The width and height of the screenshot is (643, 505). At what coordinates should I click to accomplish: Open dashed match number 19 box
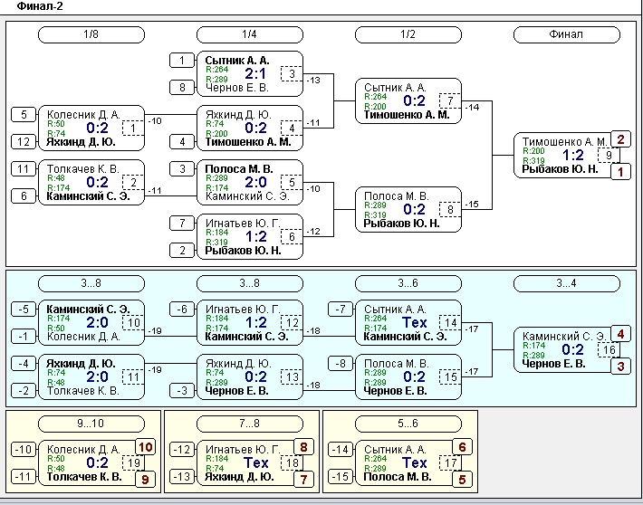pyautogui.click(x=133, y=463)
